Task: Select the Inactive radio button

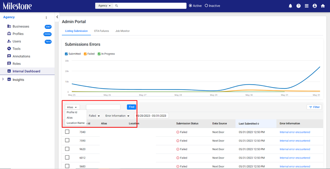Action: pos(206,6)
